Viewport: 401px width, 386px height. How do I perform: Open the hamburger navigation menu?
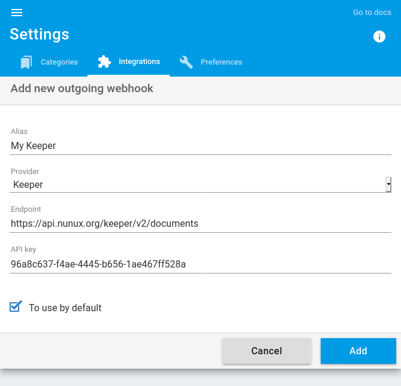(x=17, y=13)
